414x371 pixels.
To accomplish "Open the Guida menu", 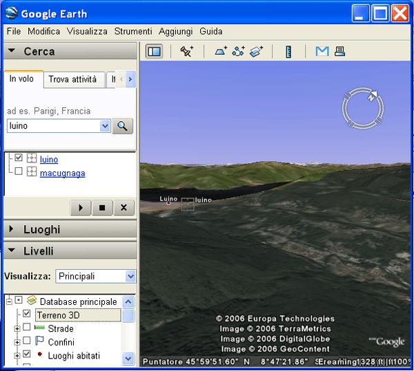I will click(211, 32).
